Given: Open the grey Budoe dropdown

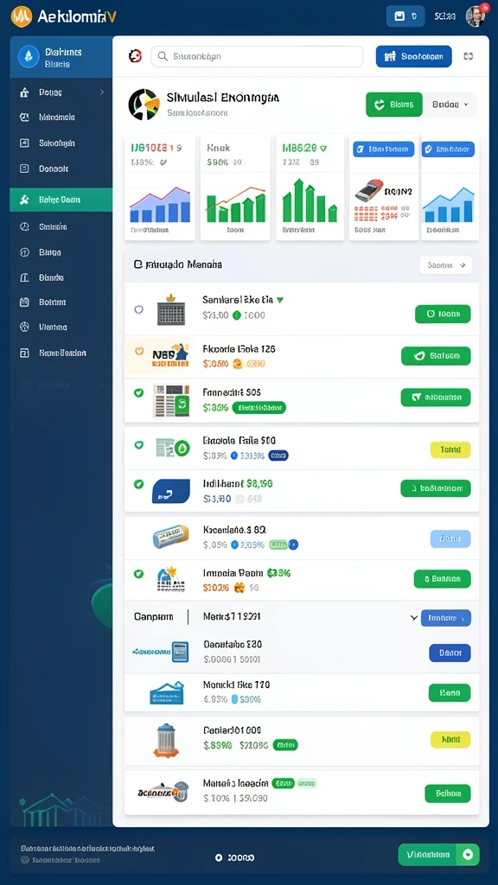Looking at the screenshot, I should click(450, 105).
